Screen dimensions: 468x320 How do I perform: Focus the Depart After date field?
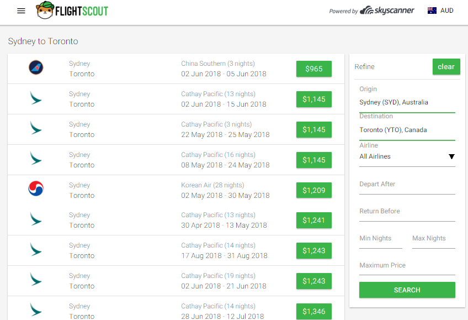[407, 185]
